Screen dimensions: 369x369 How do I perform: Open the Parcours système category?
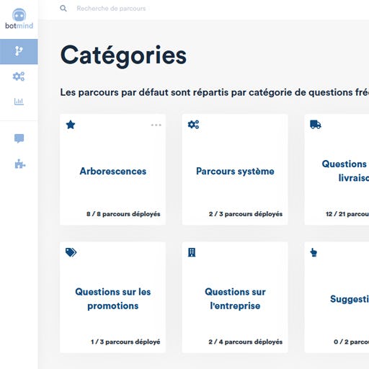[235, 171]
